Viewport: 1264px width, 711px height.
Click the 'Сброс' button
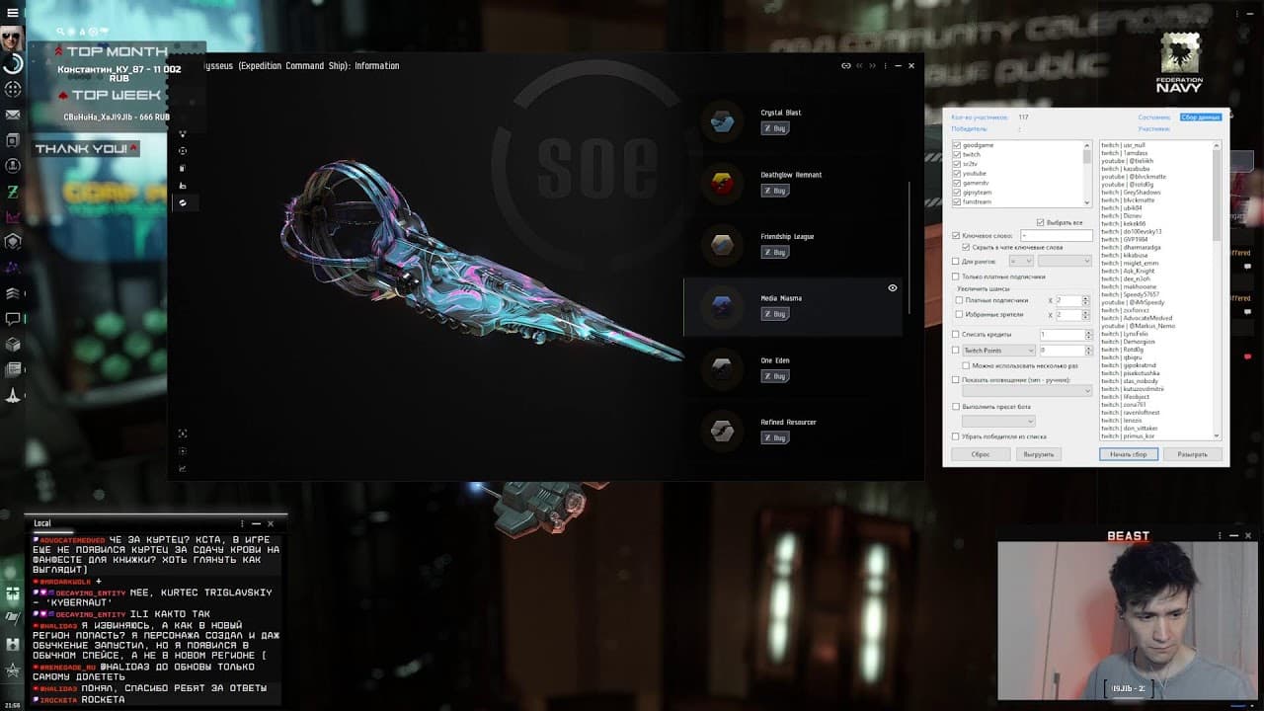click(x=981, y=454)
